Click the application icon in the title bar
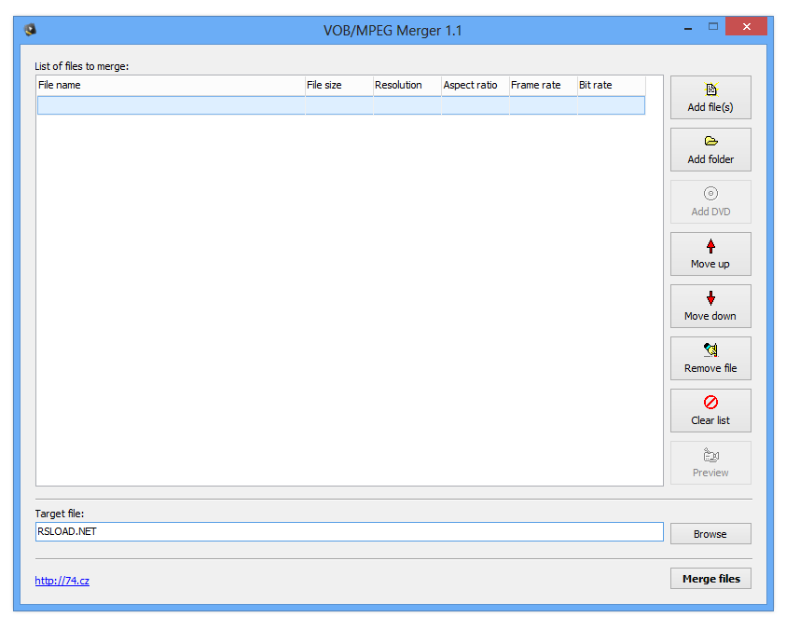Image resolution: width=786 pixels, height=617 pixels. coord(28,29)
